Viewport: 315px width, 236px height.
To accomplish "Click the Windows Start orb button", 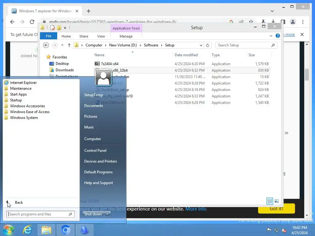I will pos(8,230).
